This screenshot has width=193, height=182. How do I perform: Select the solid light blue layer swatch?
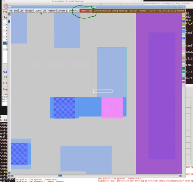(184, 32)
